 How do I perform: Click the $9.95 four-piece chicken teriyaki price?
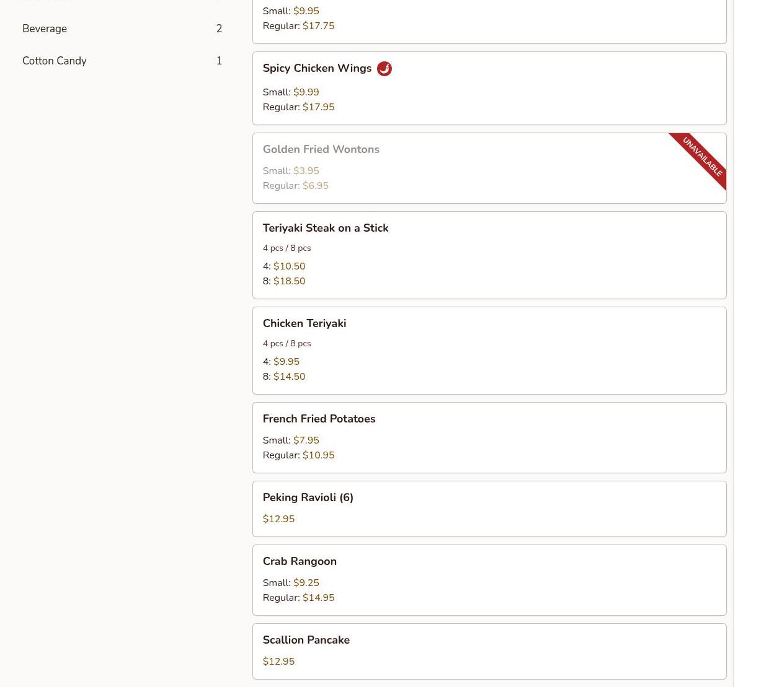click(x=286, y=362)
